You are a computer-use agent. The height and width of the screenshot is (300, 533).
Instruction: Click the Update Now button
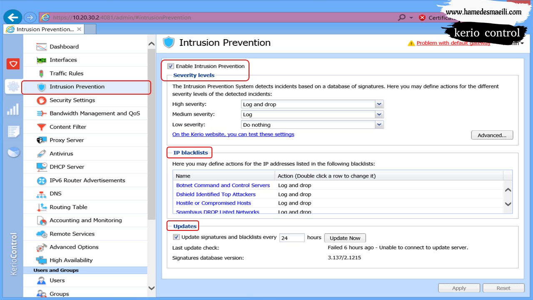pos(345,238)
